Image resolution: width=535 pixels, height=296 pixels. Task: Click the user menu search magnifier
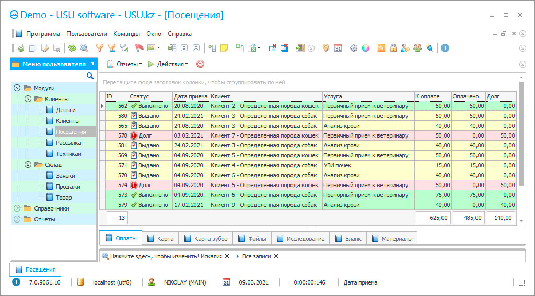tap(90, 76)
